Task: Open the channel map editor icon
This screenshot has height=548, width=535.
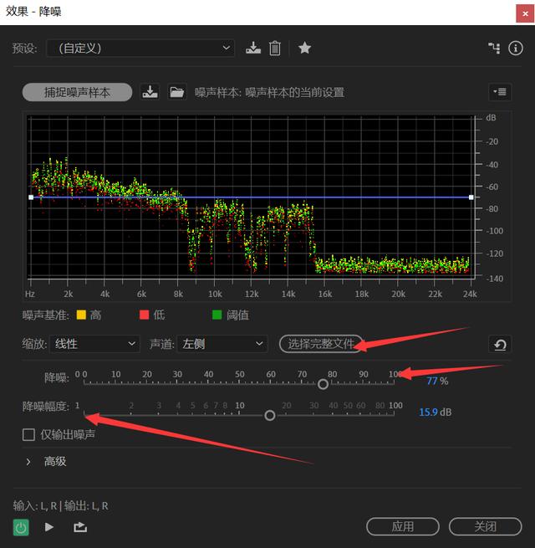Action: pyautogui.click(x=494, y=49)
